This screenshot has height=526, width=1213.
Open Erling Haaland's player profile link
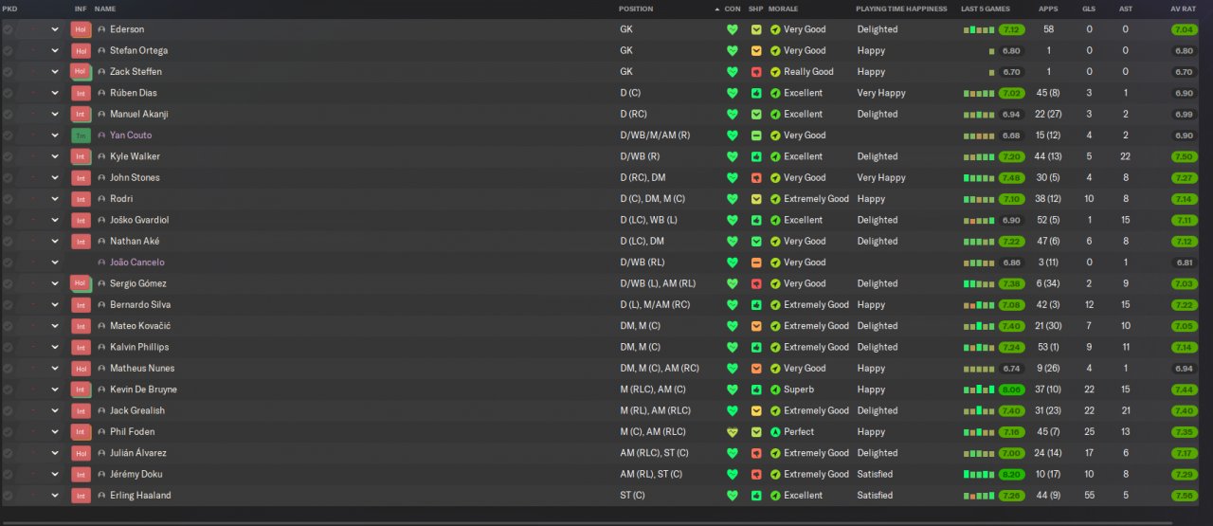point(140,496)
